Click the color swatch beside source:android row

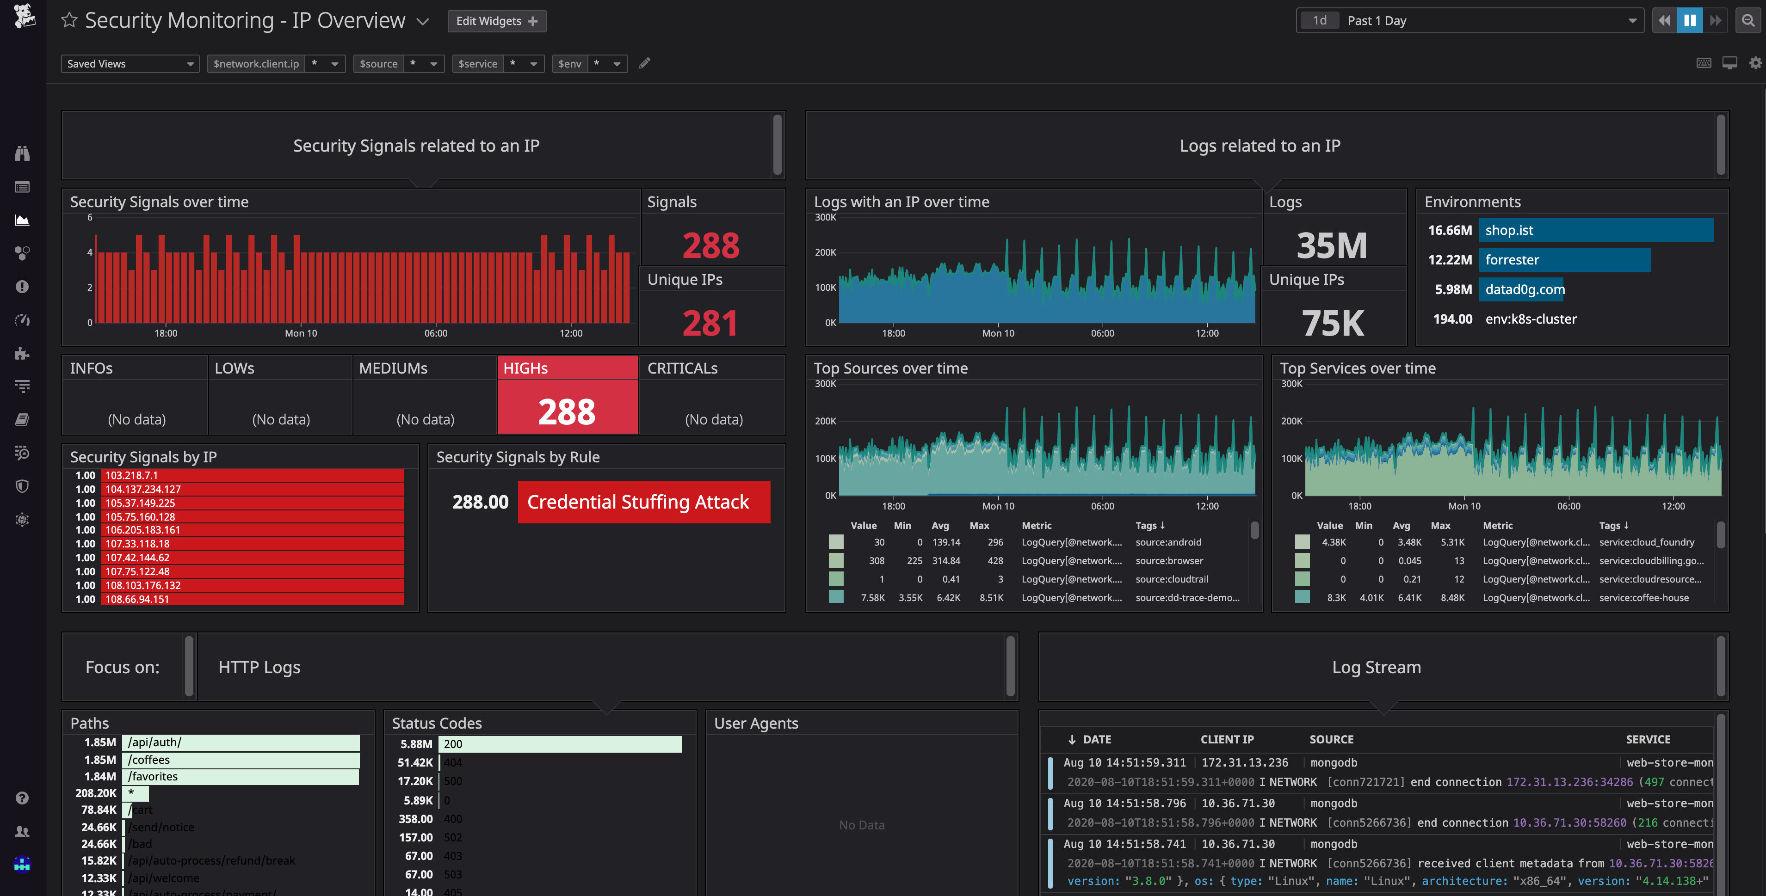point(836,542)
